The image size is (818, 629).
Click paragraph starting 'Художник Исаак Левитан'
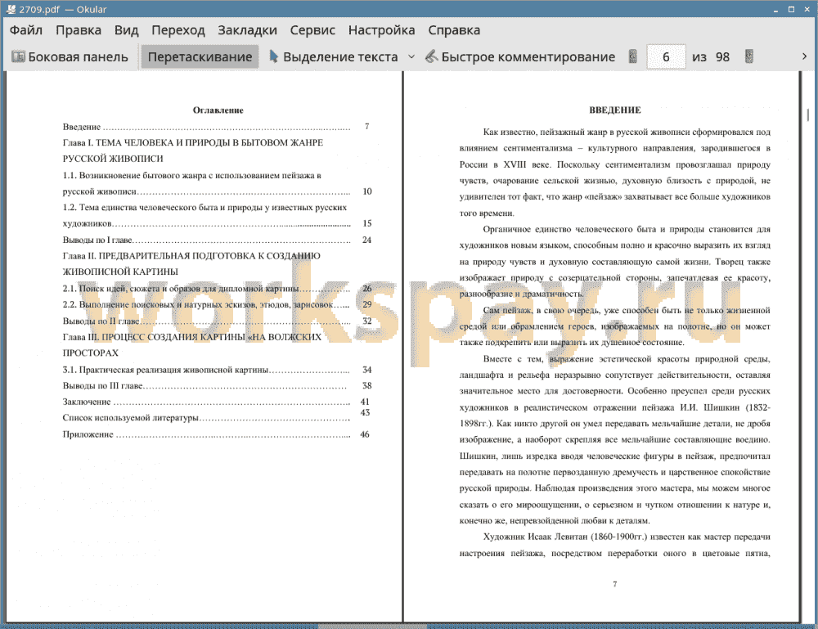point(614,545)
